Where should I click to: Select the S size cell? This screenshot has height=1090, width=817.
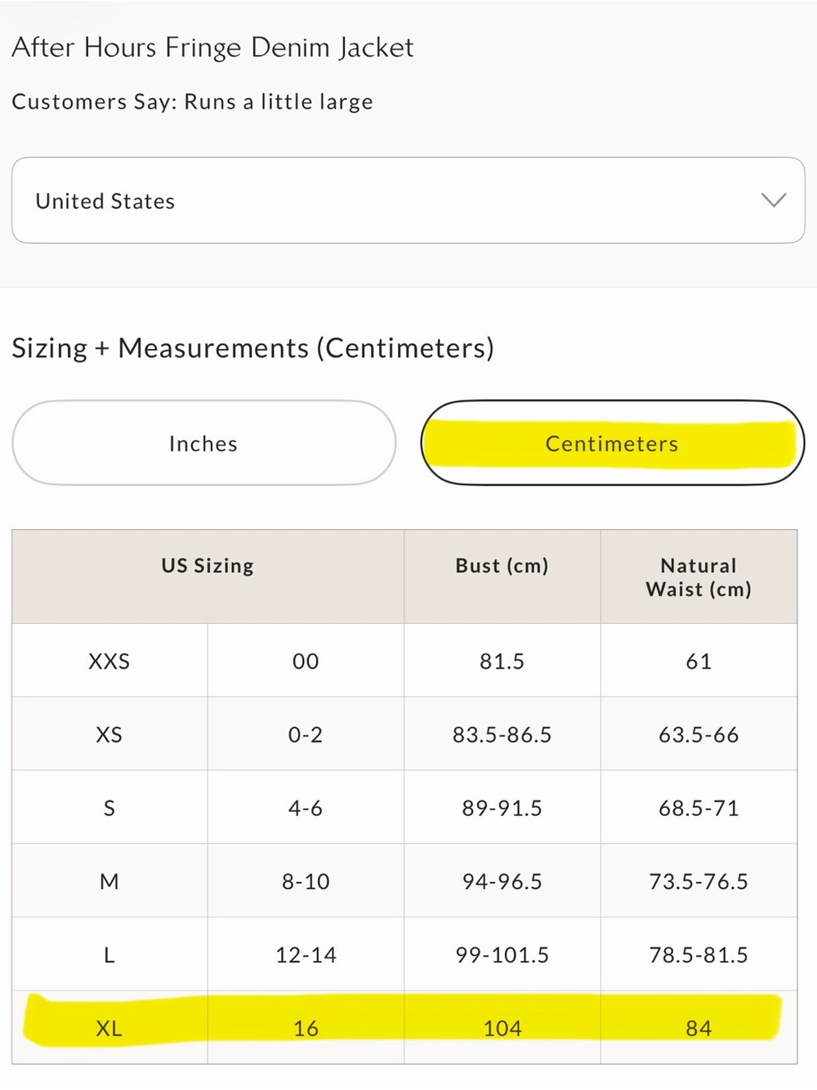point(109,808)
